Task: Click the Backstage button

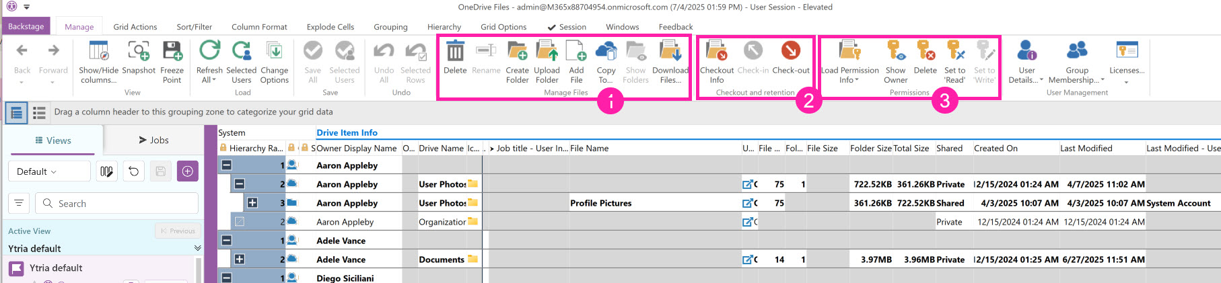Action: coord(26,26)
